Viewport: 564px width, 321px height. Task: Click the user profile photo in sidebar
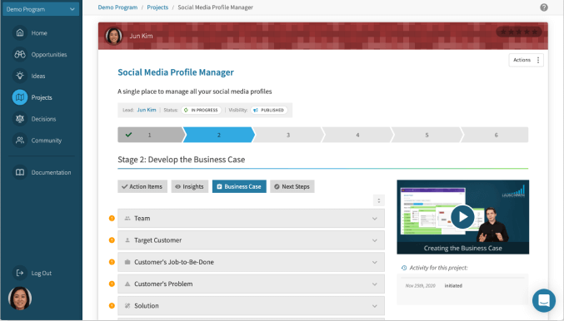point(20,299)
